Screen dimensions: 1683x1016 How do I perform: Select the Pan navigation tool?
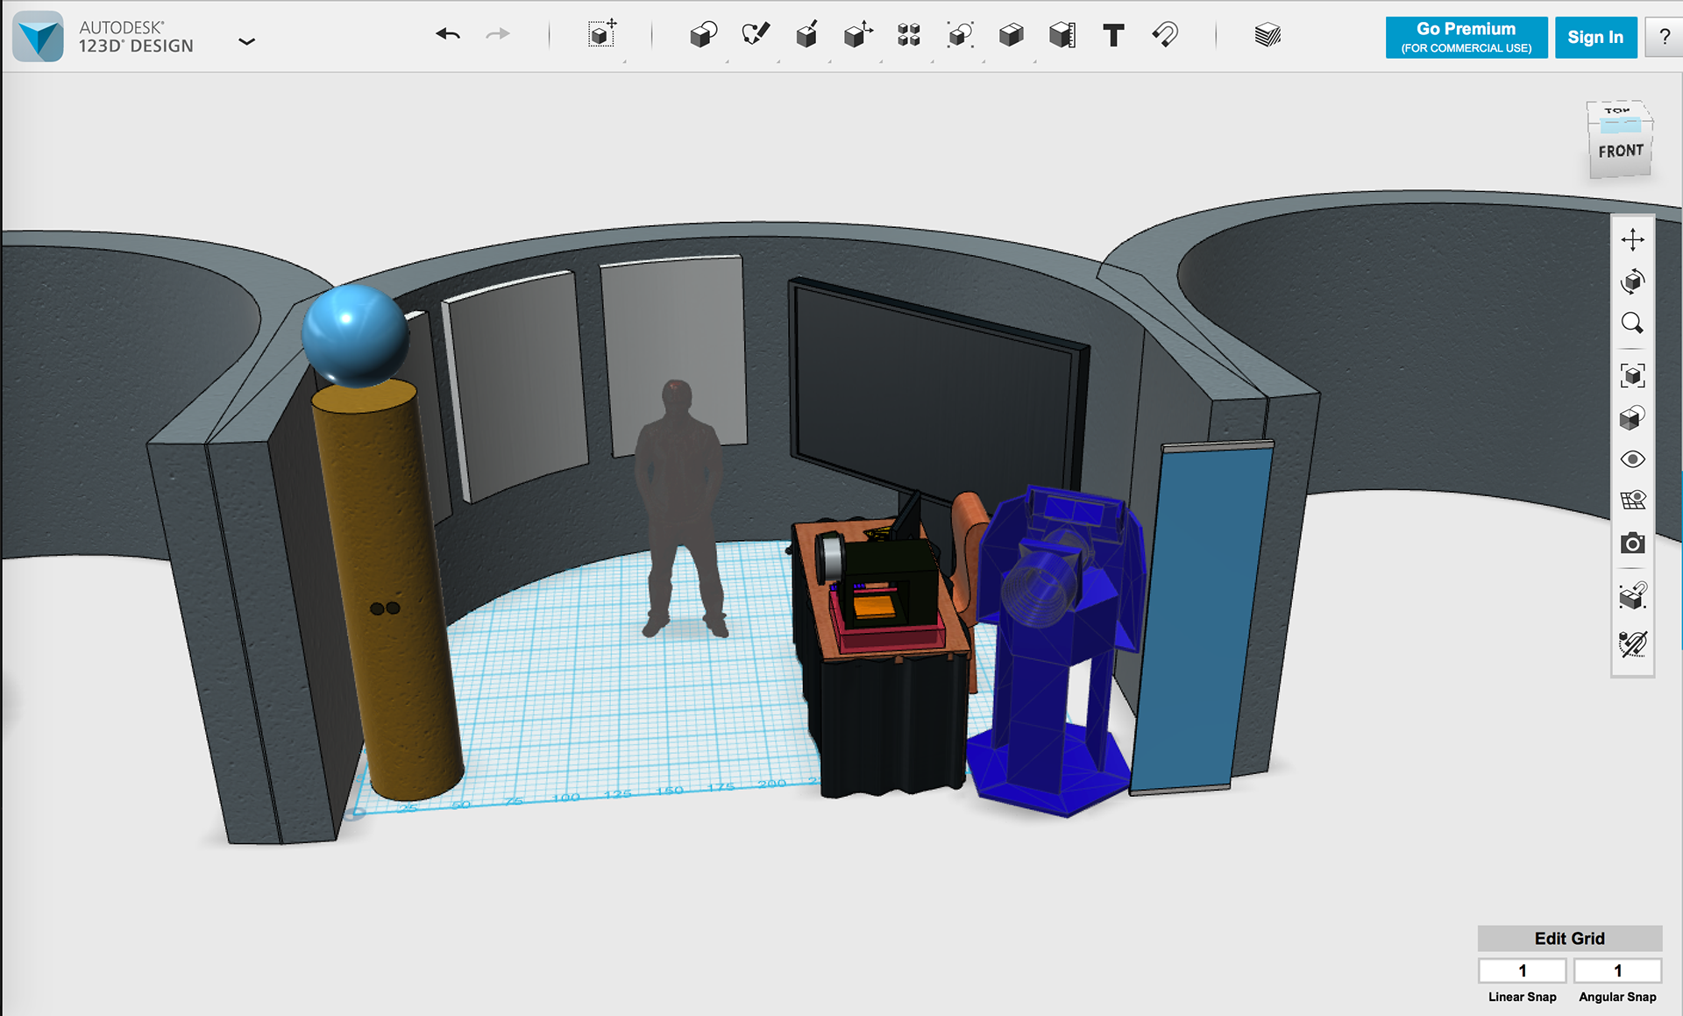click(x=1632, y=239)
